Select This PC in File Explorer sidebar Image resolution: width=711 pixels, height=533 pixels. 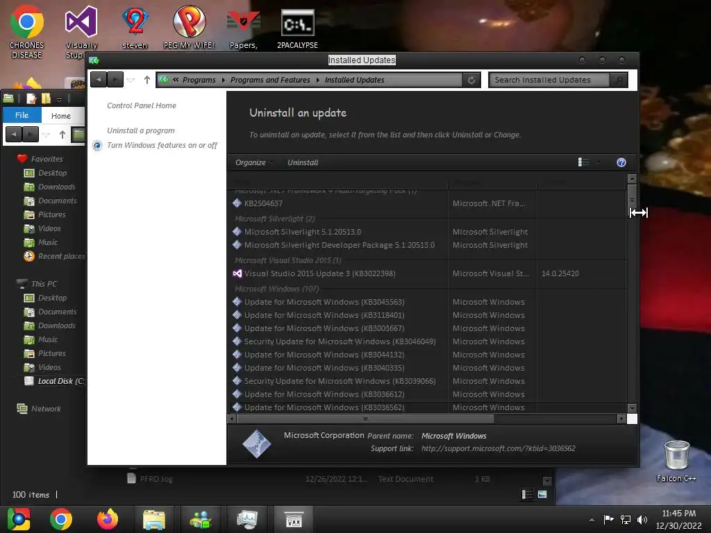click(44, 284)
